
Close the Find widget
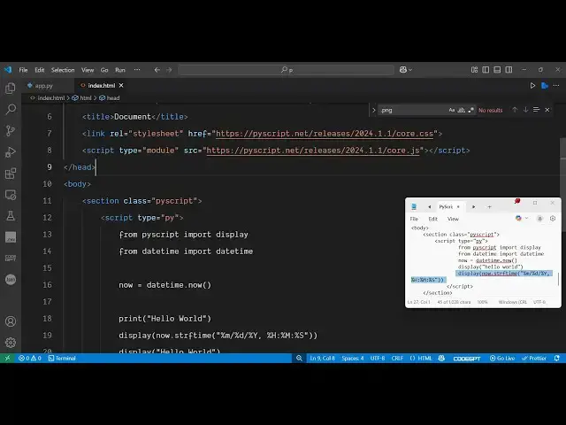click(547, 110)
